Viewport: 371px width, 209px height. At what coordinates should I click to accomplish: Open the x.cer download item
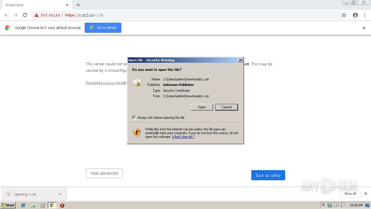(x=26, y=194)
